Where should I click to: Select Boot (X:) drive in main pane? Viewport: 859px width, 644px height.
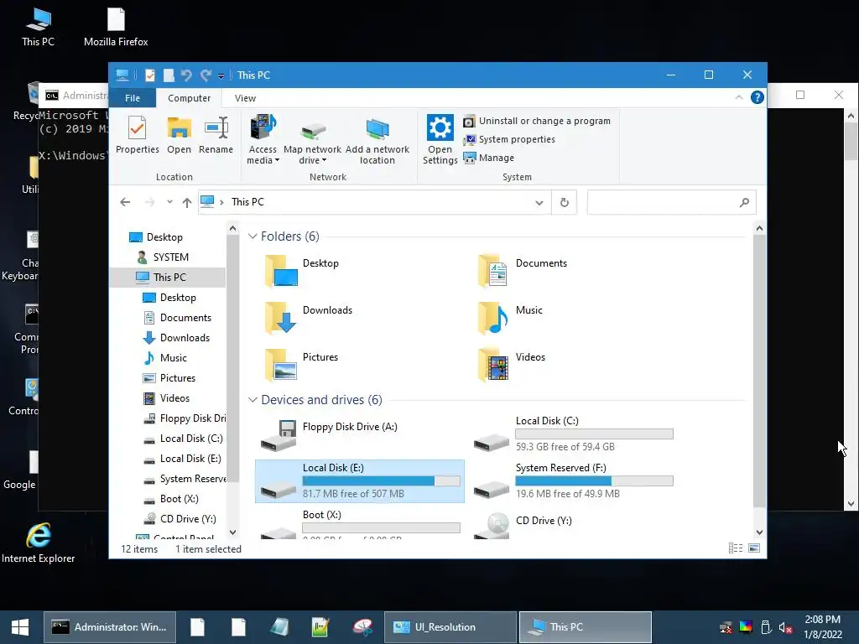pyautogui.click(x=359, y=523)
